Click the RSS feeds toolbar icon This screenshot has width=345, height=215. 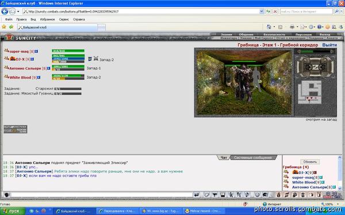point(280,27)
